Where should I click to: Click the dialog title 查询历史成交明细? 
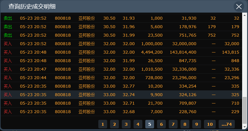tap(32, 6)
